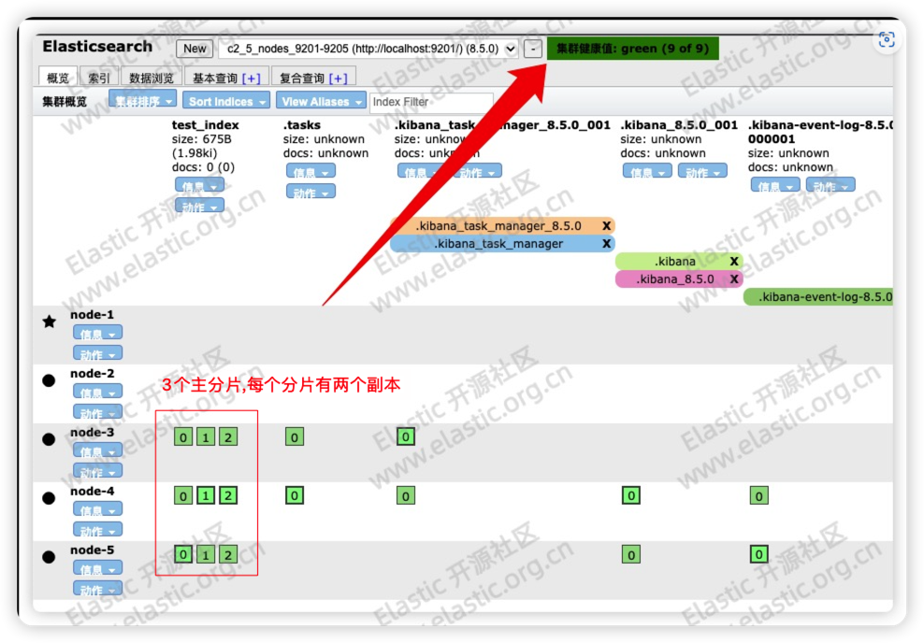This screenshot has height=643, width=924.
Task: Open .kibana_8.5.0_001 动作 dropdown
Action: point(702,172)
